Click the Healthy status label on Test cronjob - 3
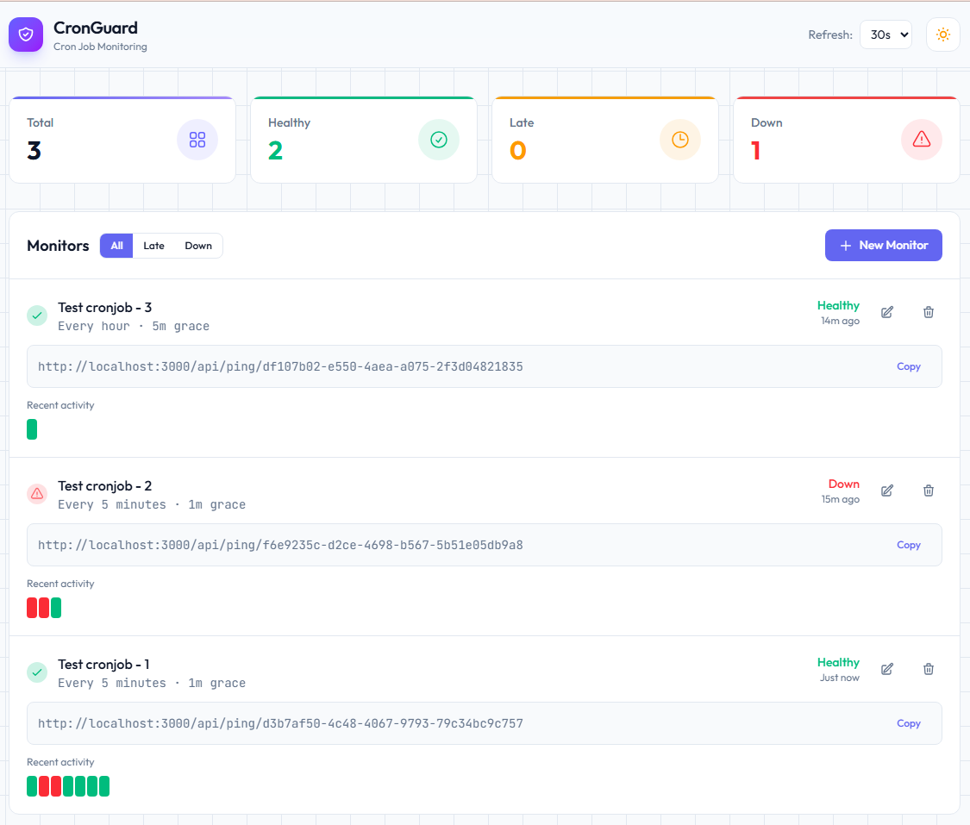The height and width of the screenshot is (825, 970). click(x=838, y=305)
